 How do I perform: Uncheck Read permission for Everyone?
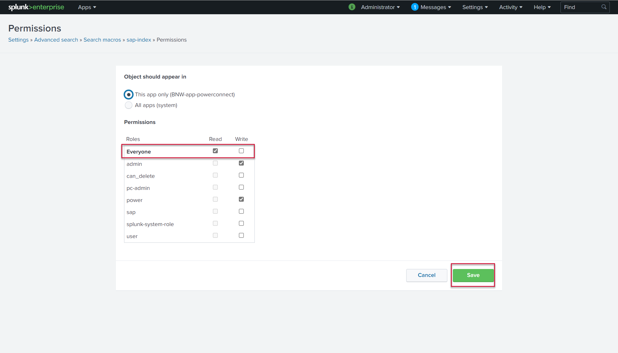[x=215, y=151]
